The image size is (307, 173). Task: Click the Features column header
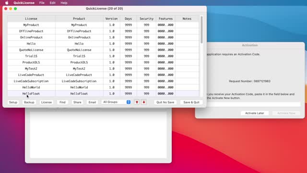(165, 19)
